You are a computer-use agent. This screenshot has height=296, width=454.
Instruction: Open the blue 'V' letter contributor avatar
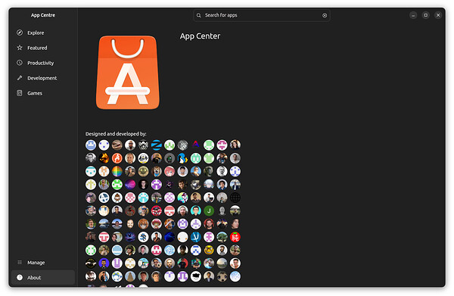point(196,237)
